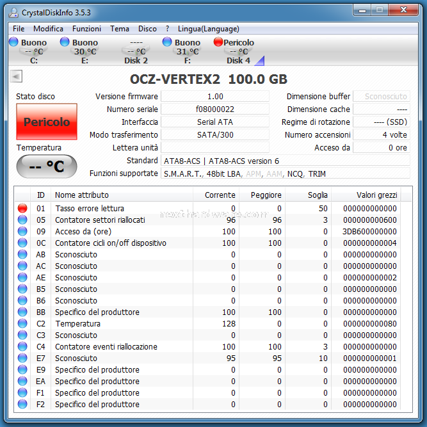Click the CrystalDiskInfo title bar icon

coord(13,13)
